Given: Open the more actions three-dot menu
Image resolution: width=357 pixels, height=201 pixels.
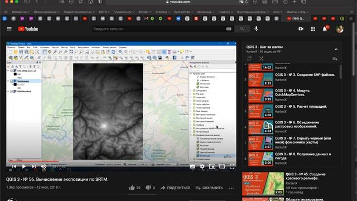Looking at the screenshot, I should [x=231, y=188].
